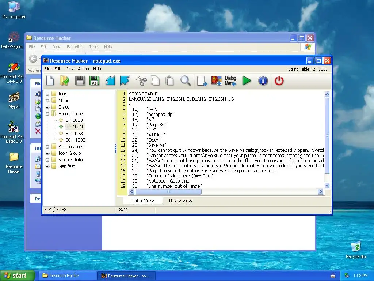Expand the Icon Group tree node
Image resolution: width=374 pixels, height=281 pixels.
click(x=47, y=153)
